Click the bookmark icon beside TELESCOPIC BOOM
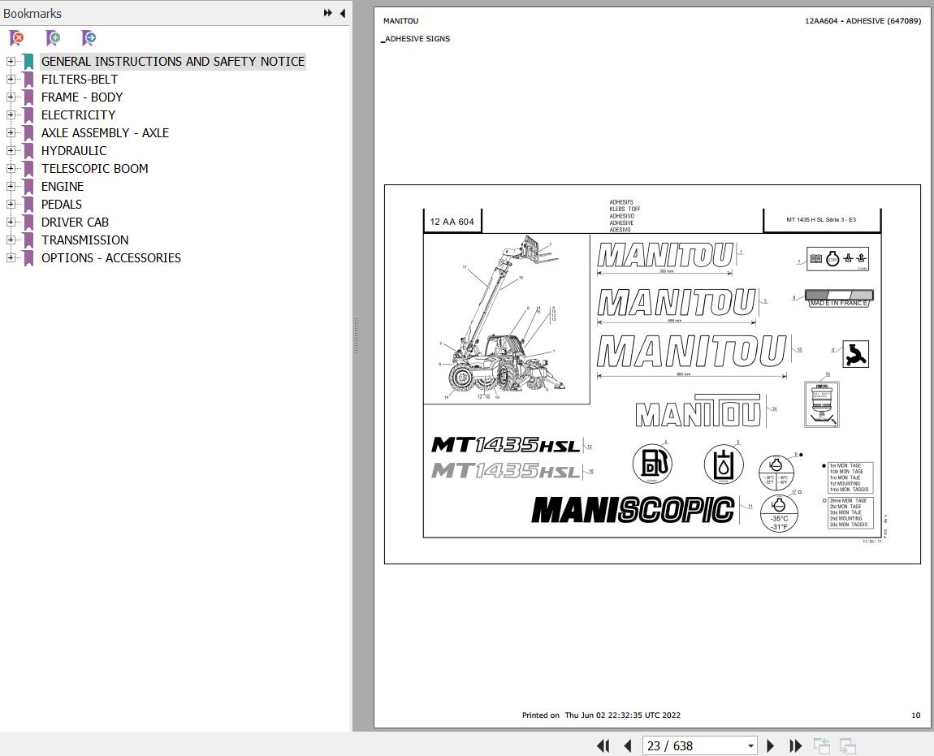Screen dimensions: 934x756 pyautogui.click(x=28, y=169)
